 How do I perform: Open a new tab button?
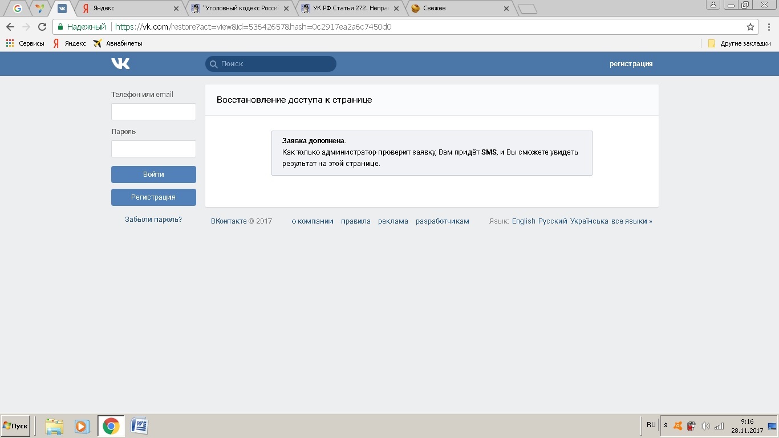[x=527, y=9]
